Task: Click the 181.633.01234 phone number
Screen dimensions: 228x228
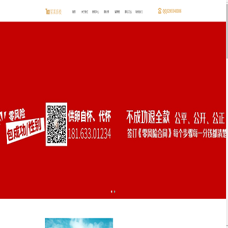Action: (89, 134)
